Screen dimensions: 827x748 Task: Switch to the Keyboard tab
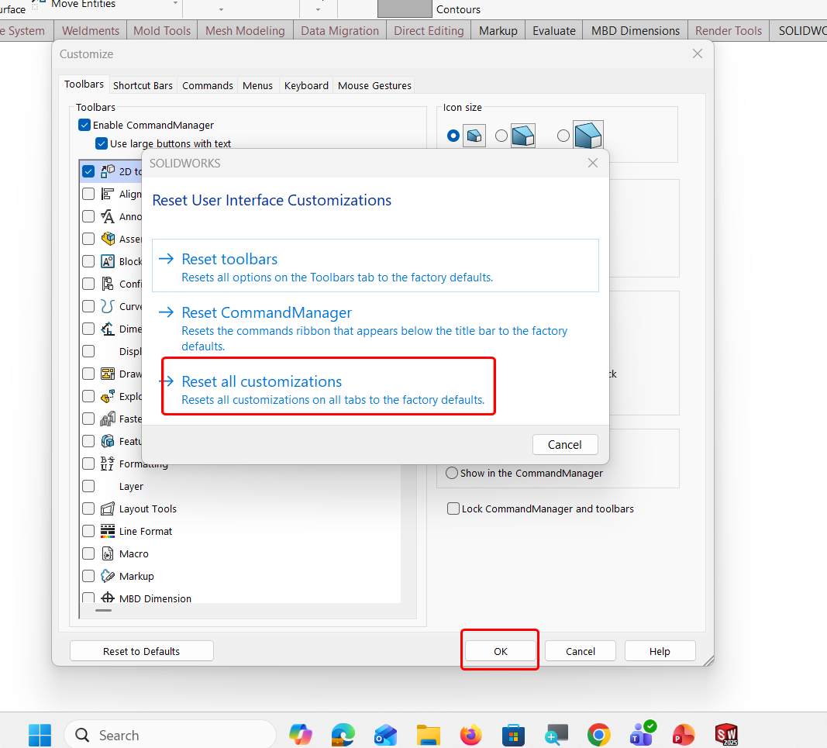(306, 85)
